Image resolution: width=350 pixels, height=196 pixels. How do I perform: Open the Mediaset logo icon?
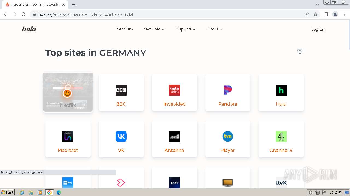pos(68,136)
